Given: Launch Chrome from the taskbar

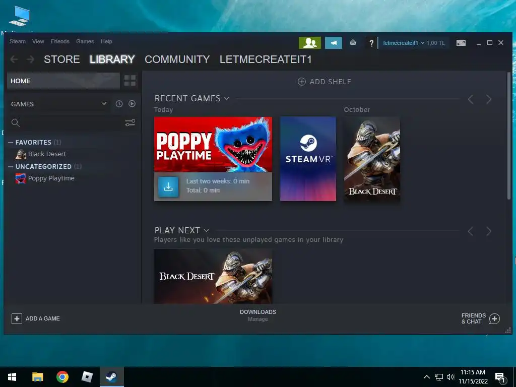Looking at the screenshot, I should click(x=62, y=377).
